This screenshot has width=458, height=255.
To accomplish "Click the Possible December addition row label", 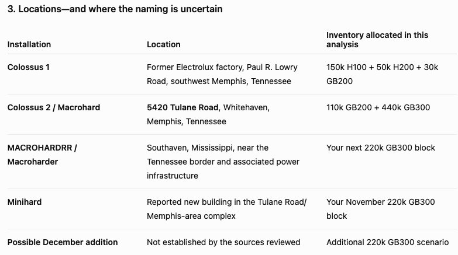I will [x=63, y=242].
